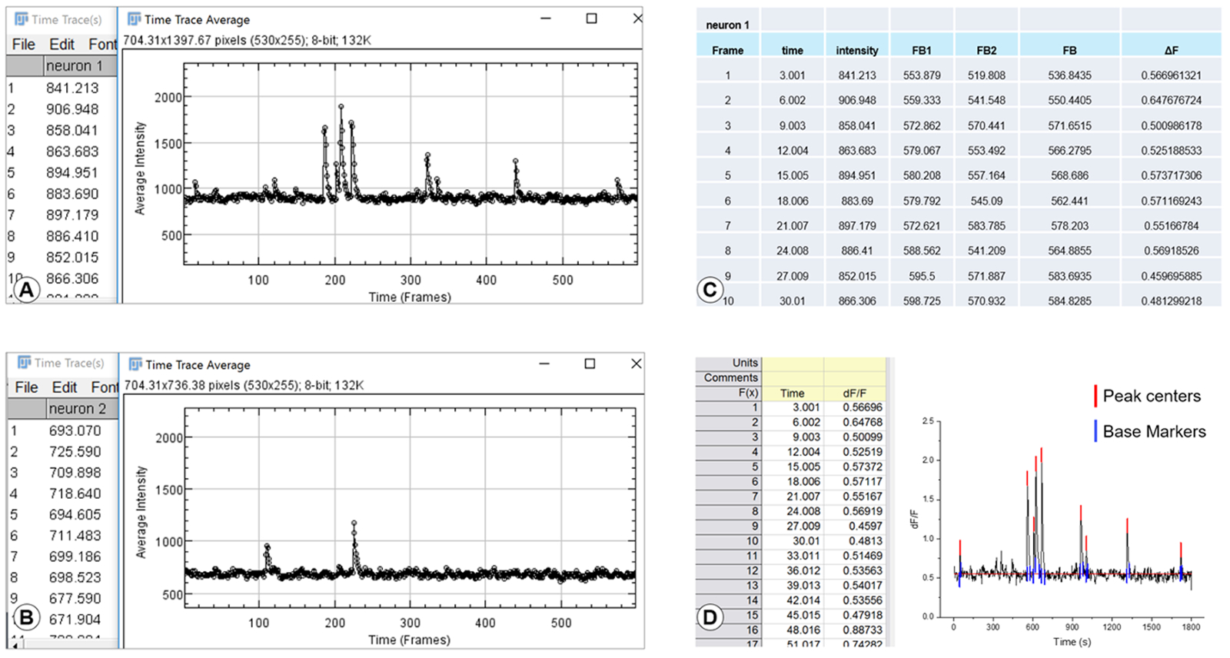Maximize the bottom Time Trace Average window

tap(590, 364)
